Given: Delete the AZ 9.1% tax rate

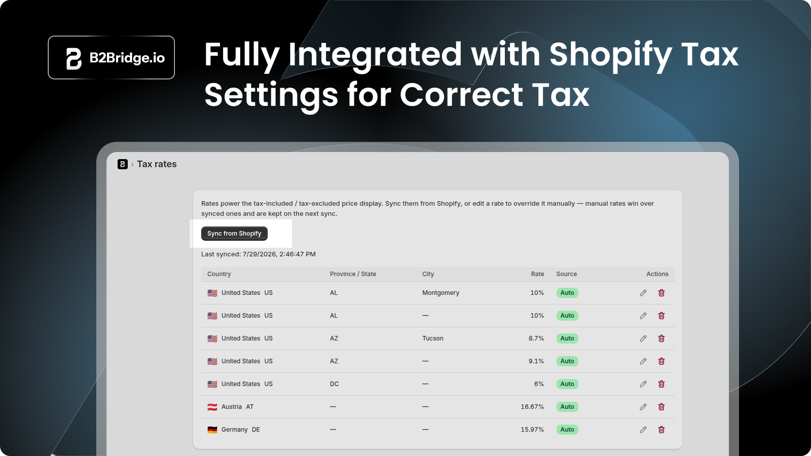Looking at the screenshot, I should pos(661,361).
